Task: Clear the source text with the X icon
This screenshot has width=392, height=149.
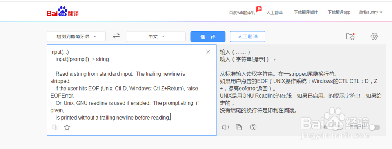Action: (208, 52)
